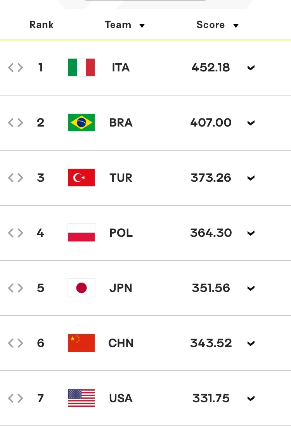The image size is (291, 427).
Task: Click the USA flag icon
Action: (x=81, y=398)
